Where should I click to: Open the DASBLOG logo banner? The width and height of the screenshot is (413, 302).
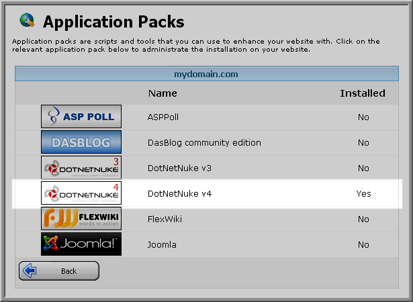pos(81,142)
